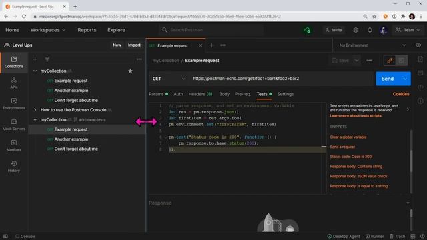
Task: Toggle sidebar visibility icon in status bar
Action: (x=5, y=236)
